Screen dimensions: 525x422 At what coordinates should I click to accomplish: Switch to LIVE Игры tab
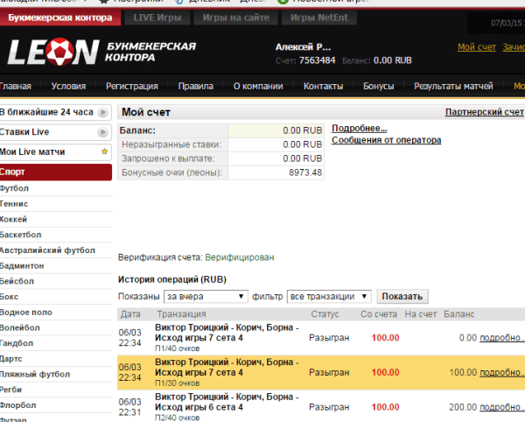[x=157, y=18]
